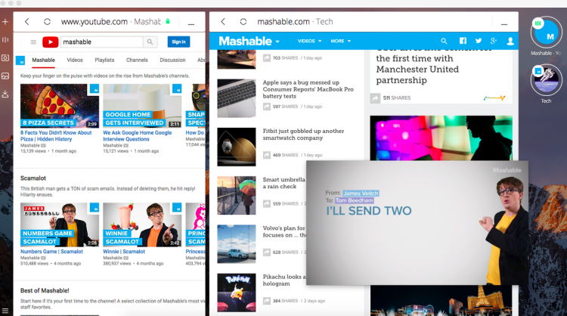Screen dimensions: 567x316
Task: Select the Mashable YouTube tab bubble on right
Action: pos(546,33)
